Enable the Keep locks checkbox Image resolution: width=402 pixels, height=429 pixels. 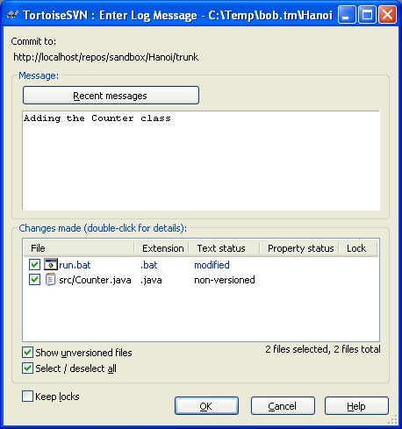coord(27,397)
